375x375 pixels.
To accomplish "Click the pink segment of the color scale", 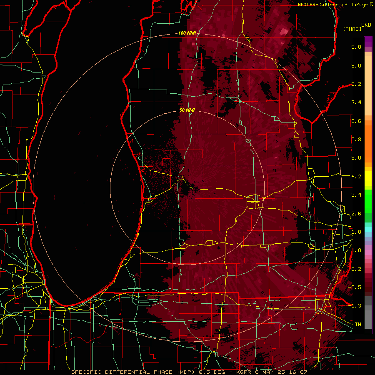I will click(x=368, y=252).
